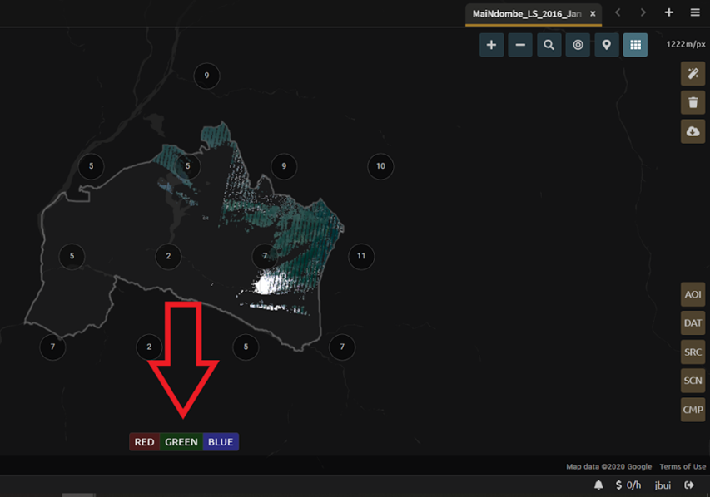Open the SRC panel
Image resolution: width=710 pixels, height=497 pixels.
coord(693,352)
